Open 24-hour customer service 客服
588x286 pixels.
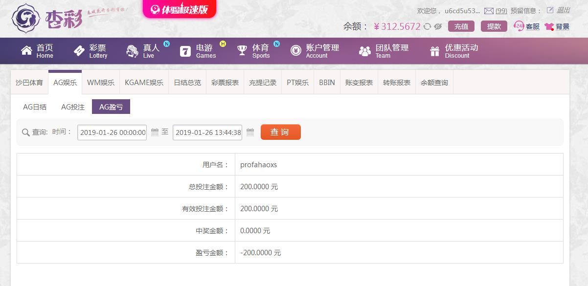pos(527,26)
